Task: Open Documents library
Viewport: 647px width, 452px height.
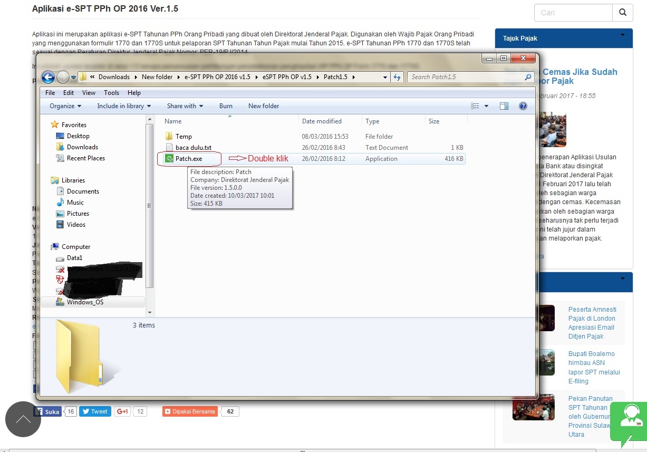Action: tap(83, 191)
